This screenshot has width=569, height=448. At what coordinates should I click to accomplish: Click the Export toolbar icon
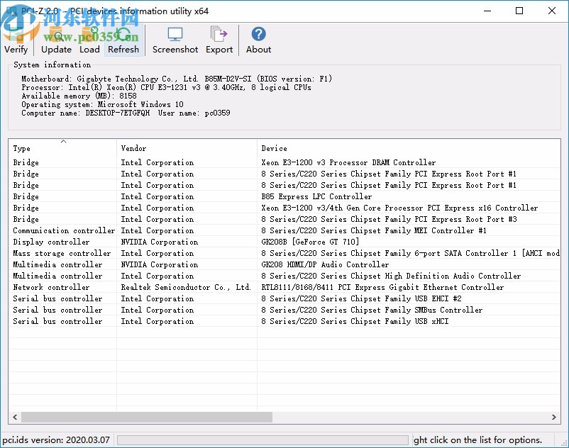[219, 40]
